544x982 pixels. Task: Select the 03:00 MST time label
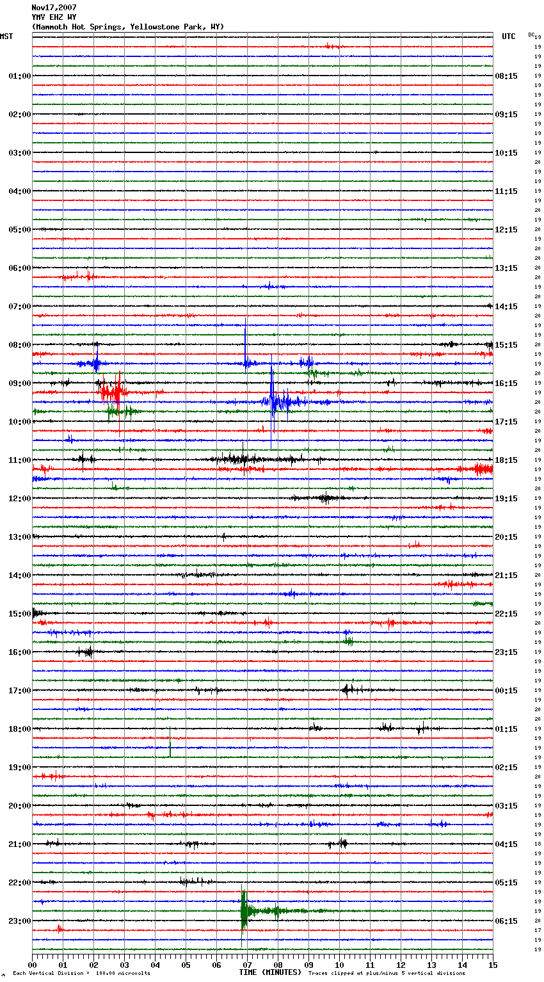tap(20, 153)
